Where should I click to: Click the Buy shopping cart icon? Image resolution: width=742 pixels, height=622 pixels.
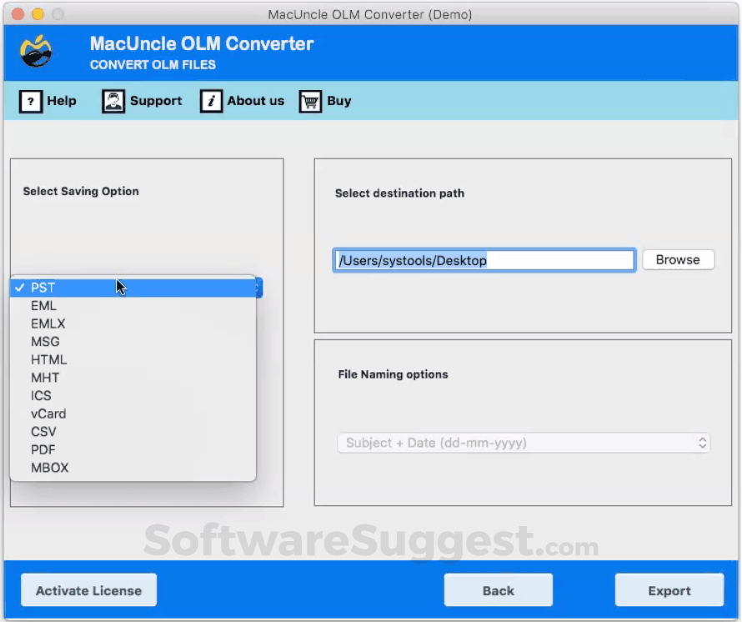click(x=310, y=101)
